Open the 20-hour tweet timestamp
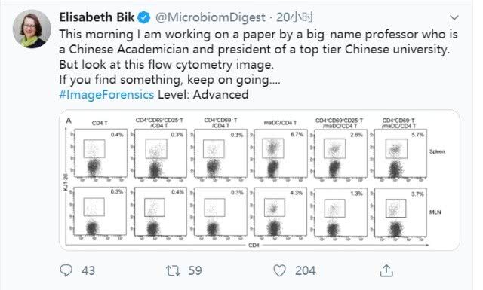 295,17
